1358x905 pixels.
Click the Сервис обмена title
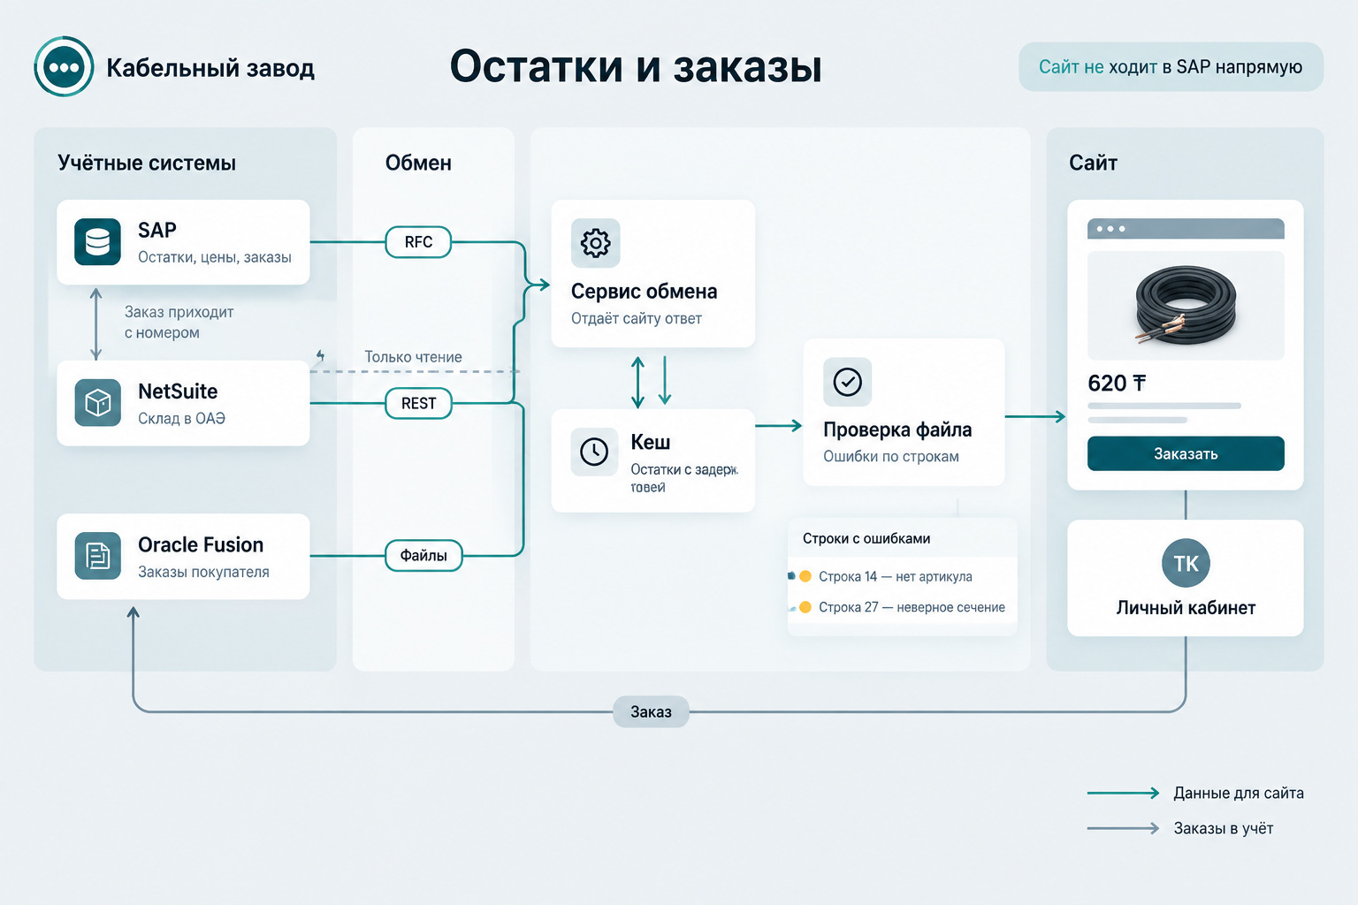[644, 292]
